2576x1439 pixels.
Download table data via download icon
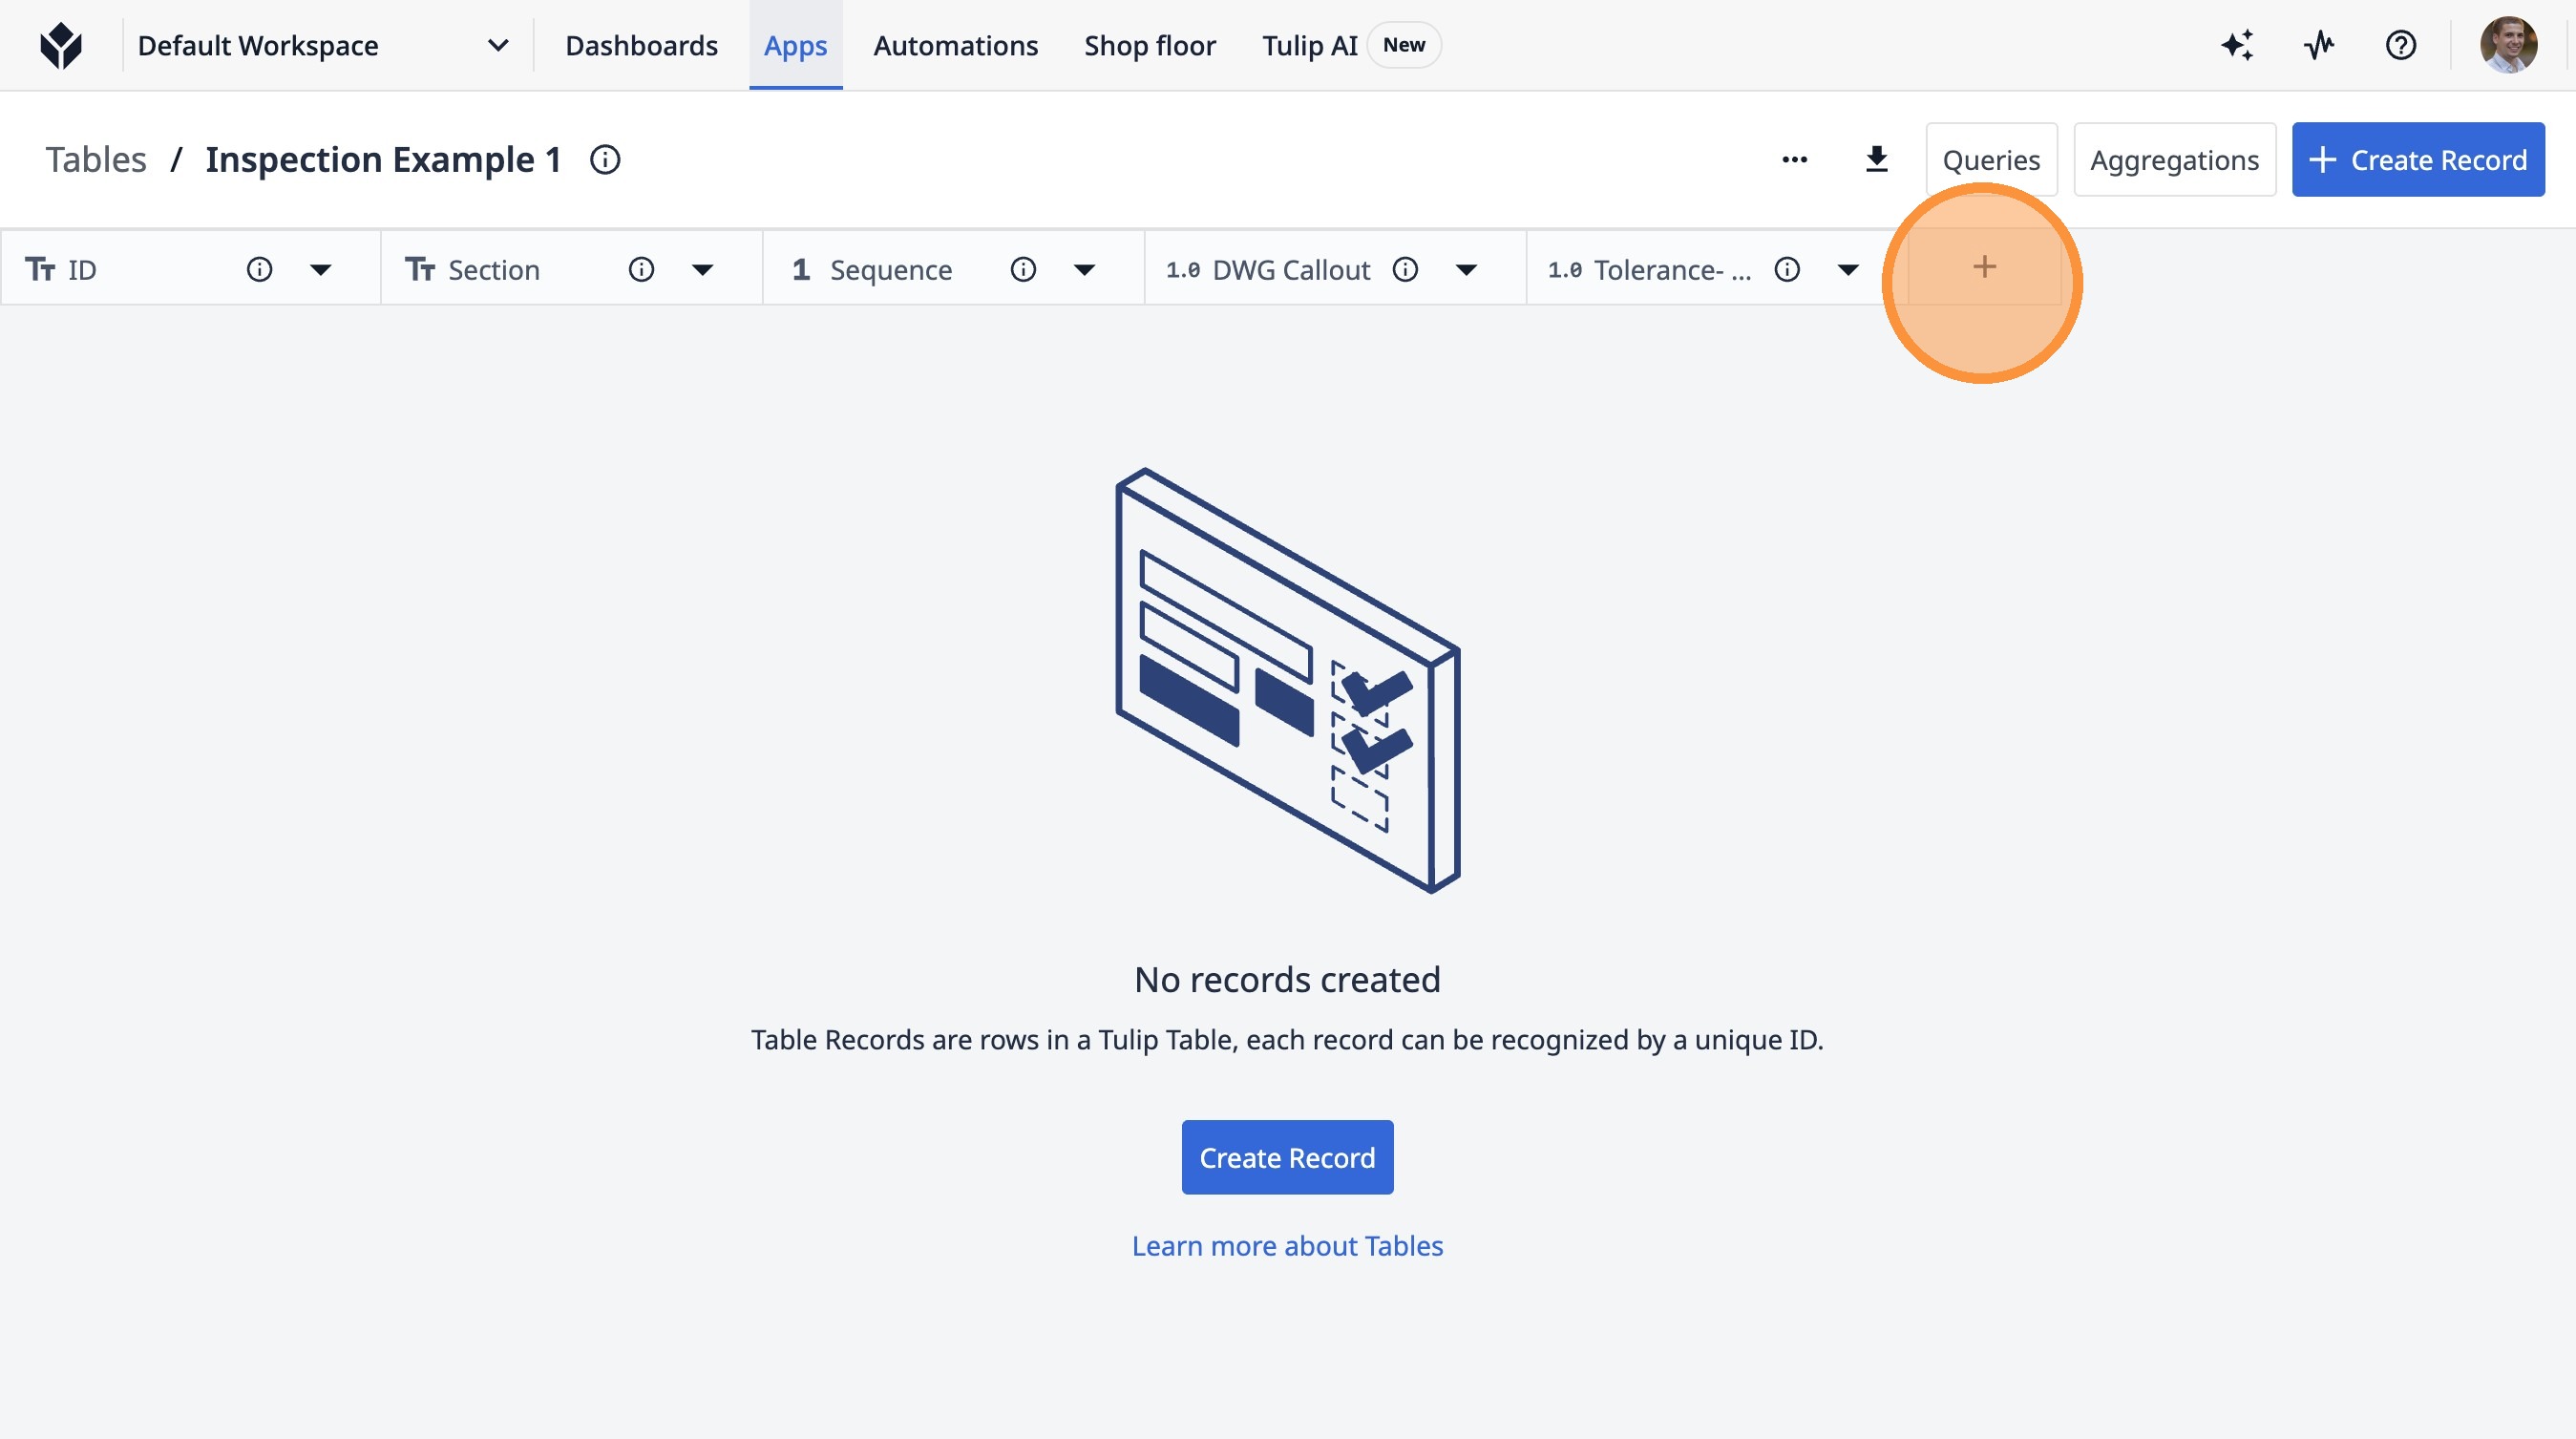[1876, 160]
